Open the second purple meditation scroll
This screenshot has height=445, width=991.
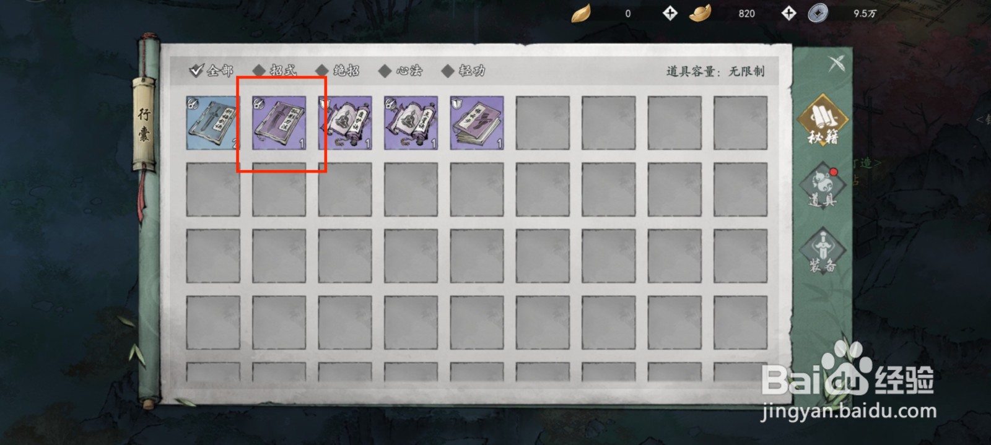[x=411, y=123]
